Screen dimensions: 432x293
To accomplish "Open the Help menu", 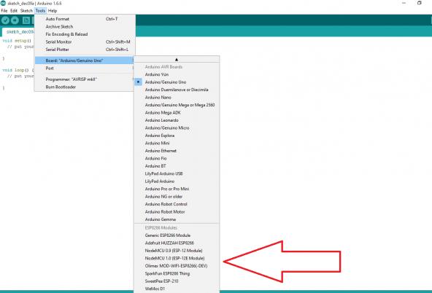I will click(53, 11).
